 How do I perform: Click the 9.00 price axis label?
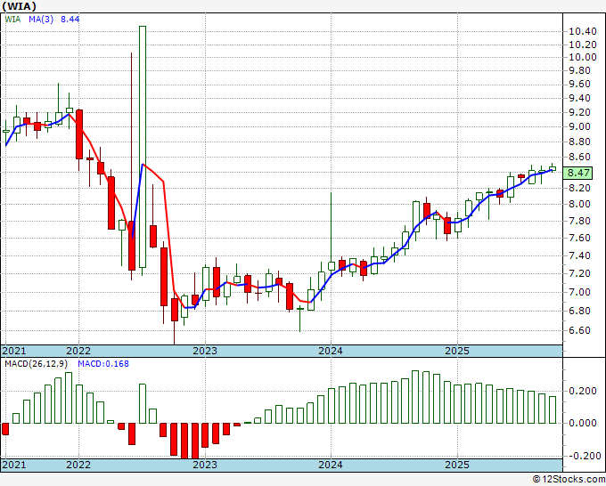579,126
